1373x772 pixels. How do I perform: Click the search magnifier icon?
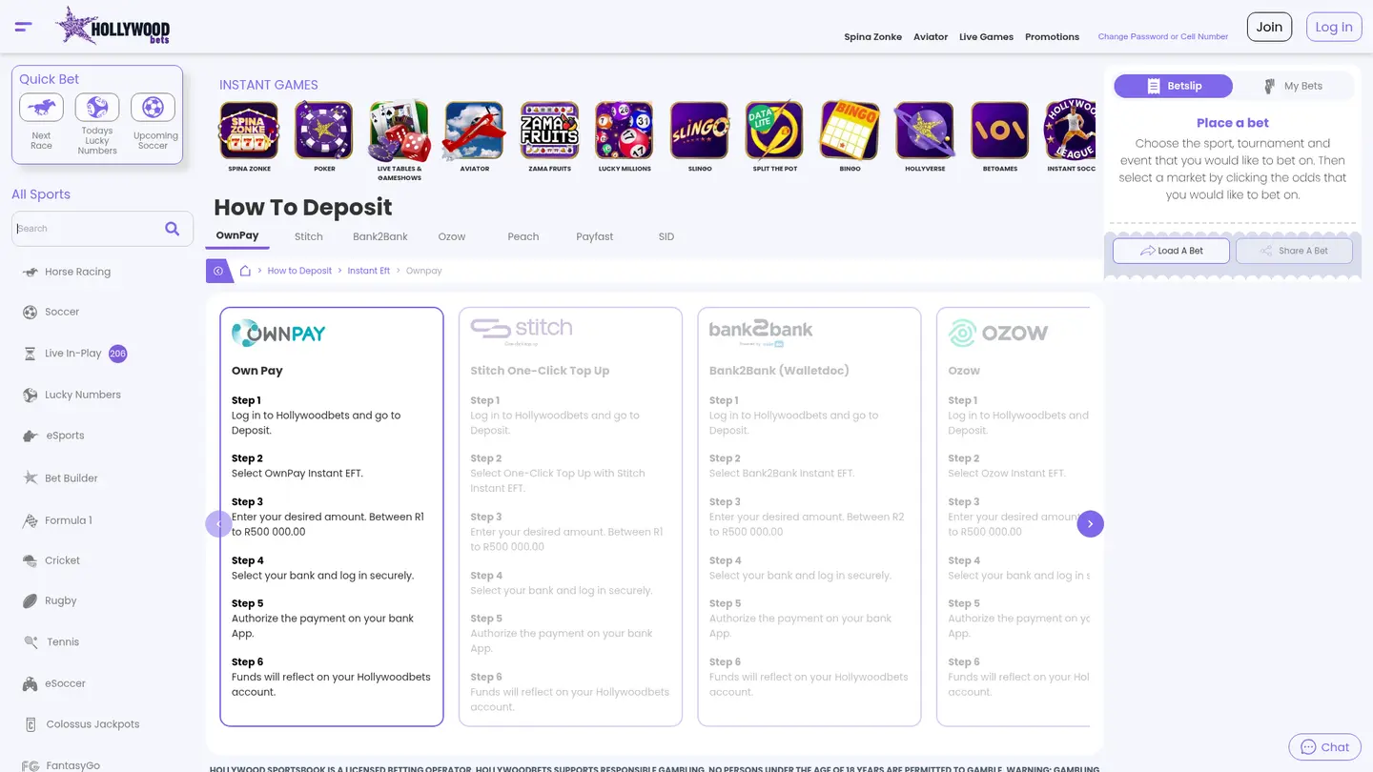click(x=172, y=229)
